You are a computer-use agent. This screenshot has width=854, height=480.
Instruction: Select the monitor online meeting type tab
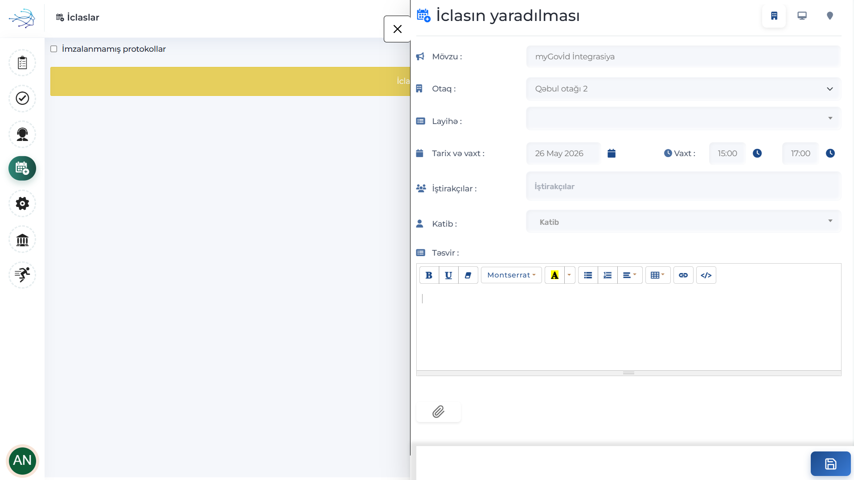pyautogui.click(x=802, y=16)
